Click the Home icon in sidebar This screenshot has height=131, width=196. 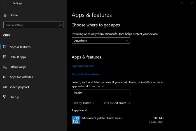(5, 15)
